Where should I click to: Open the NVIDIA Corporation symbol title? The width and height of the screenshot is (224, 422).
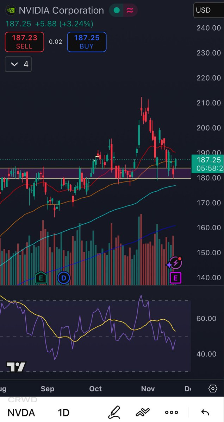tap(61, 11)
